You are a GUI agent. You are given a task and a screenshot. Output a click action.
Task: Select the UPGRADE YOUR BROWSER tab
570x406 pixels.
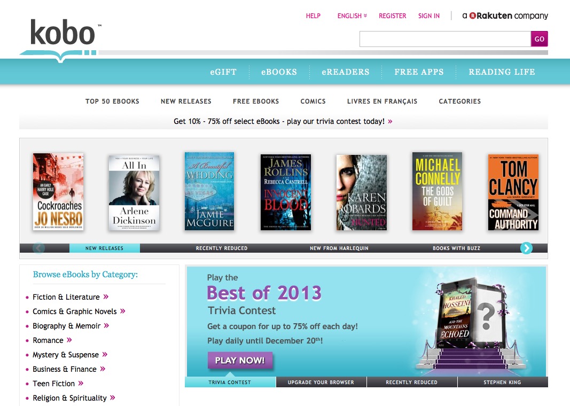[321, 382]
